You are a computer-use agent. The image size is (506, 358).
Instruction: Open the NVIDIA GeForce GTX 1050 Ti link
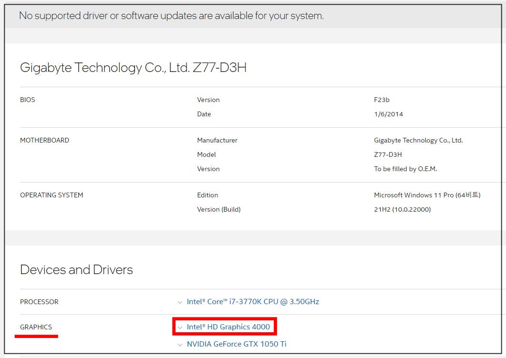(x=237, y=344)
